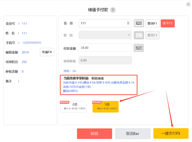Click the 读卡F2 button
Viewport: 192px width, 142px height.
pos(168,23)
